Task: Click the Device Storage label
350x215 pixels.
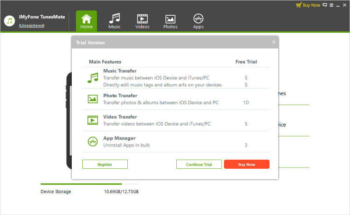Action: coord(56,191)
